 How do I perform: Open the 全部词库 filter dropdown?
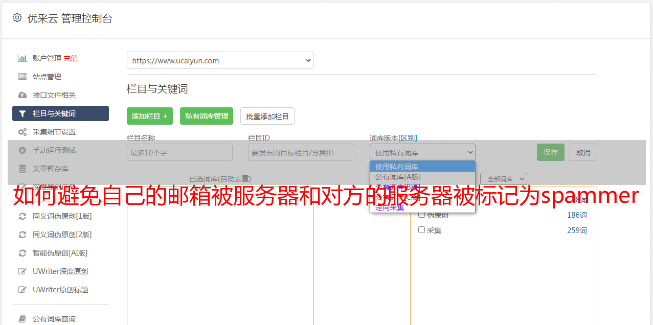click(504, 179)
